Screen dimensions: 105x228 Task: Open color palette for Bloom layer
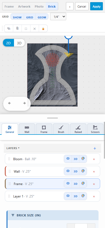pyautogui.click(x=83, y=159)
